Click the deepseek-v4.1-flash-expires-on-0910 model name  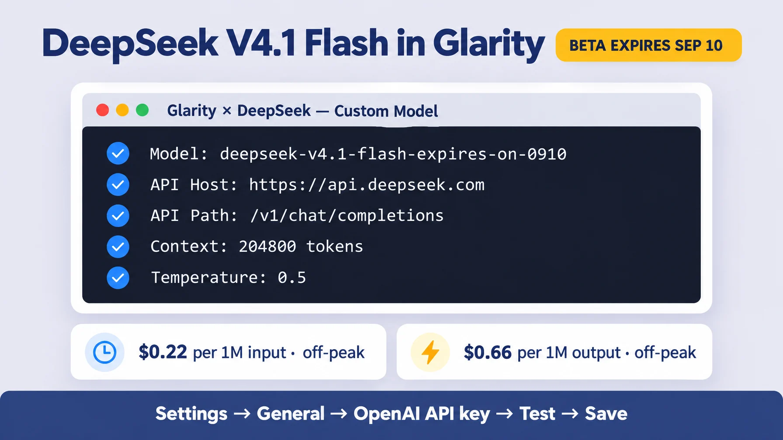(393, 154)
